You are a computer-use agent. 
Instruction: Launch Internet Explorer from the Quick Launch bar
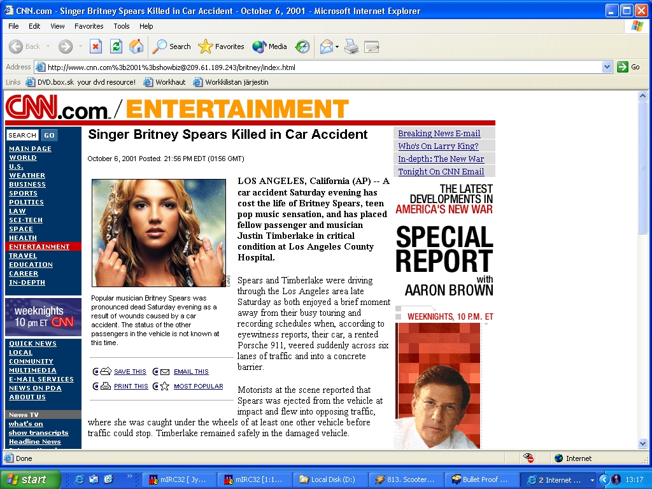(x=78, y=479)
